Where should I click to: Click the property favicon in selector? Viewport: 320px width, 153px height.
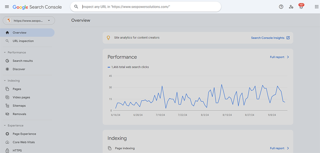9,20
